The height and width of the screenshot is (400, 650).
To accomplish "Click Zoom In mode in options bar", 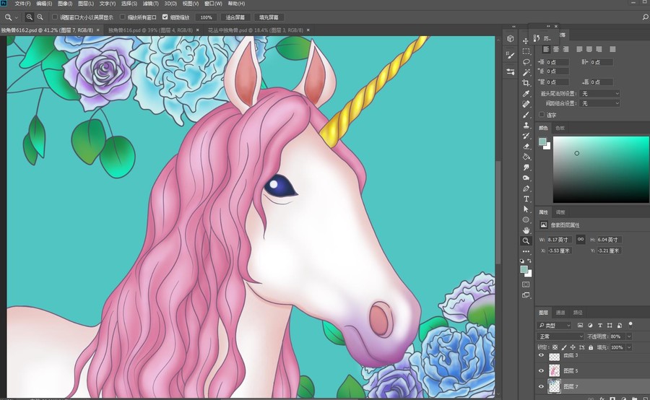I will click(30, 17).
